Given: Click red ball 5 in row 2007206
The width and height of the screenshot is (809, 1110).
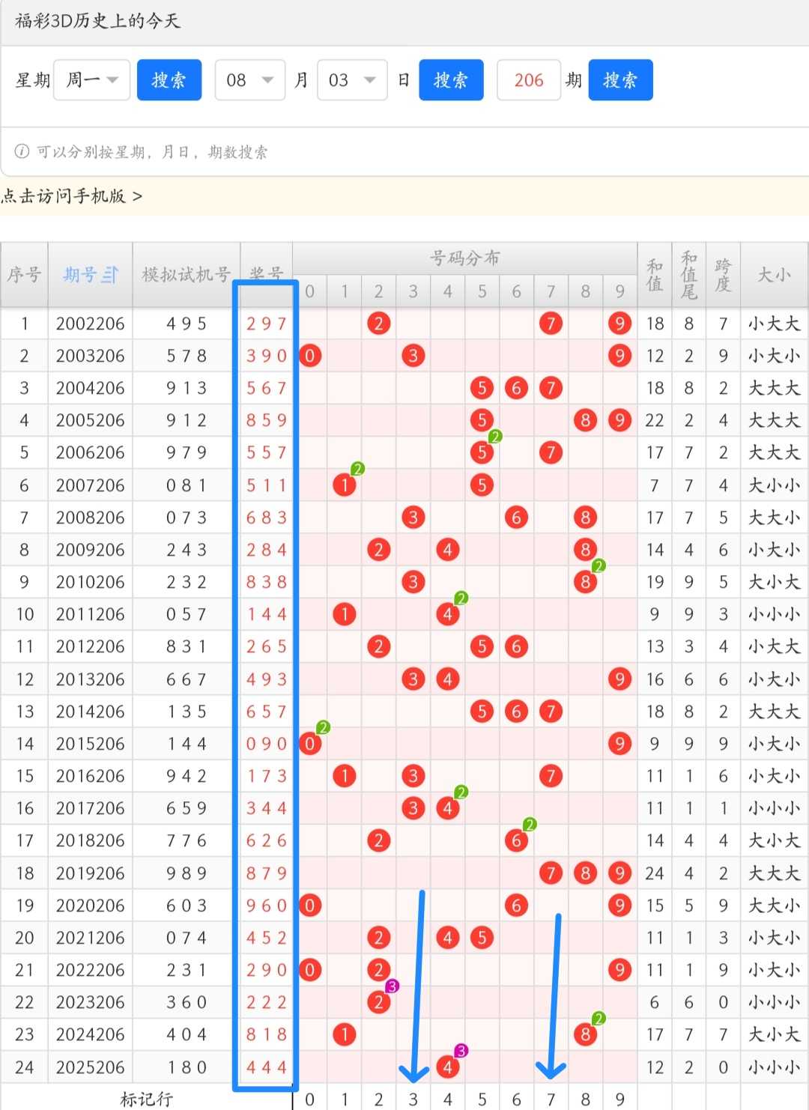Looking at the screenshot, I should pos(482,485).
